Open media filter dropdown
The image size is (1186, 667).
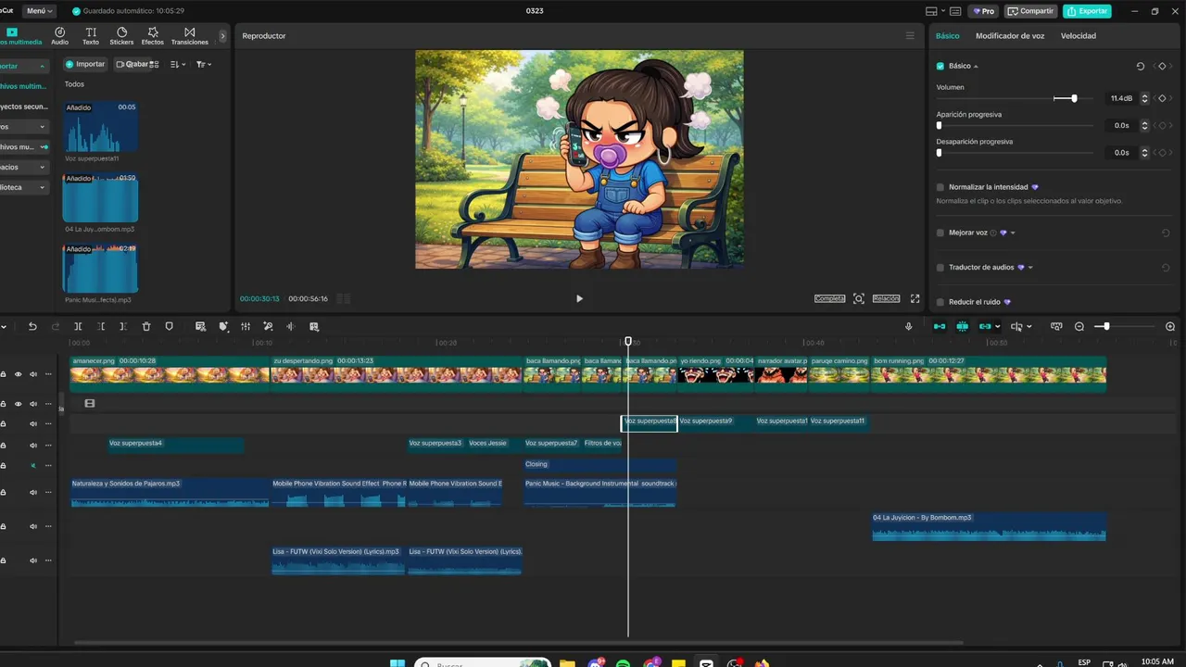(204, 64)
